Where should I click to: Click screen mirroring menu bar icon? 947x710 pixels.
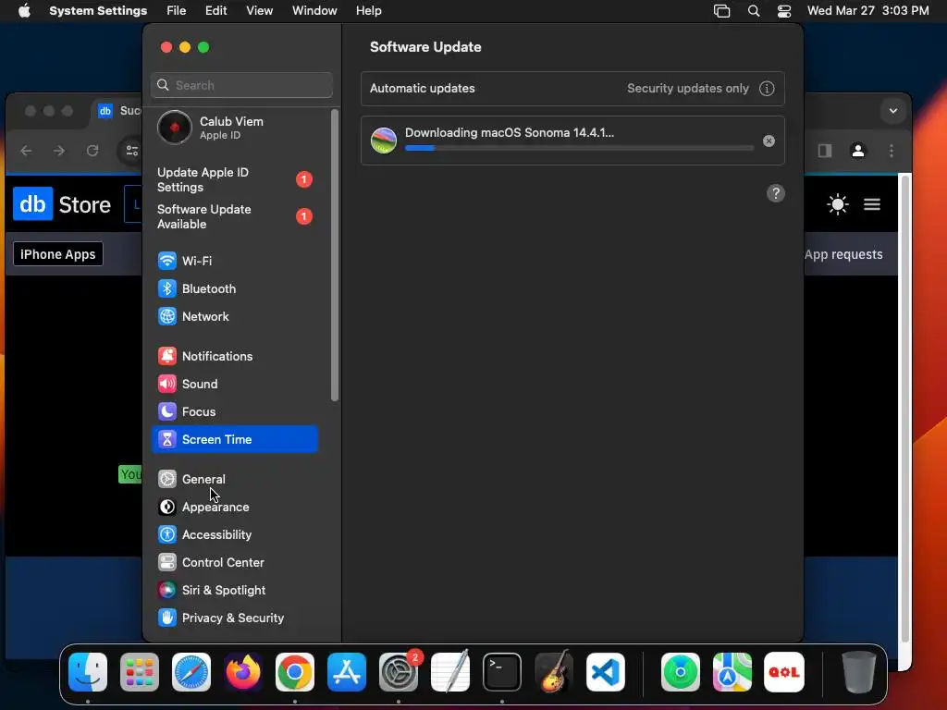(721, 11)
